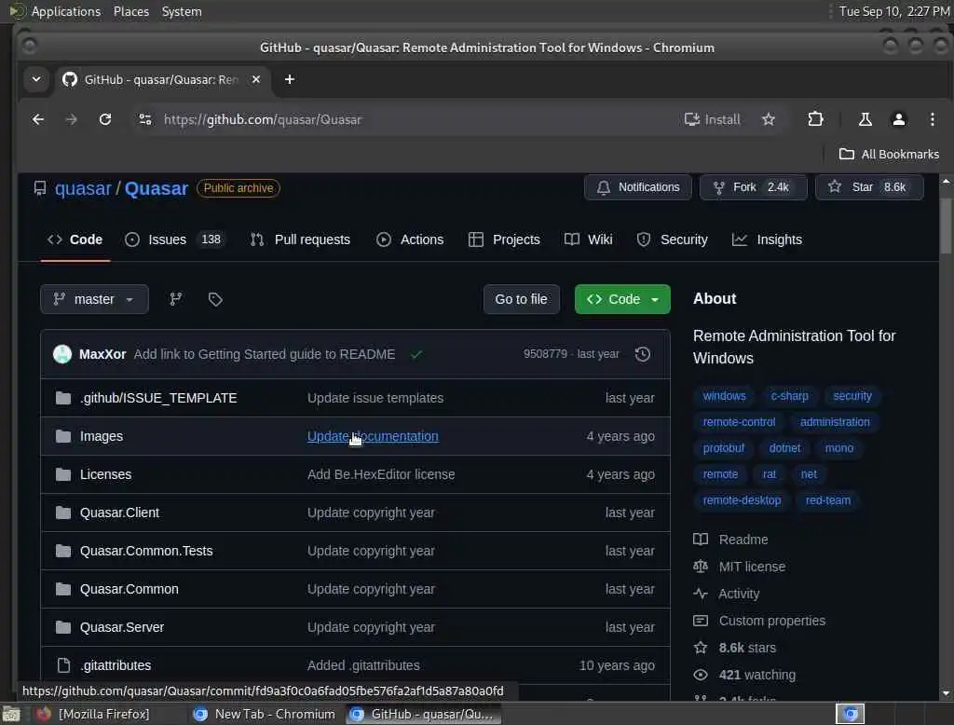Reload the GitHub page

tap(105, 119)
